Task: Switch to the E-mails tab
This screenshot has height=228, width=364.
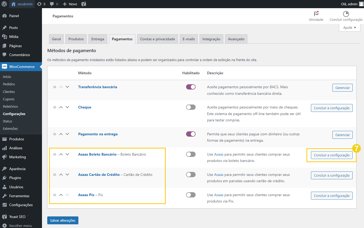Action: (189, 39)
